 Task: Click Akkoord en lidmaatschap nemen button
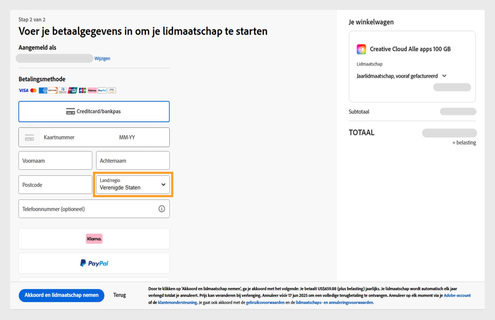61,295
